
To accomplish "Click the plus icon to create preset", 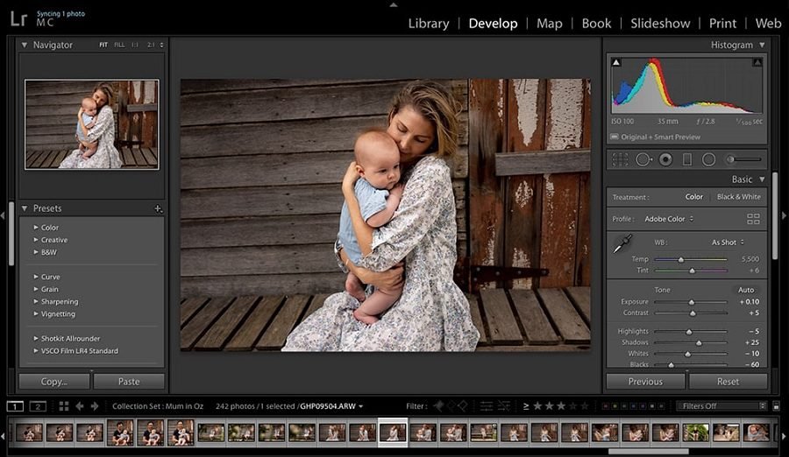I will point(158,209).
